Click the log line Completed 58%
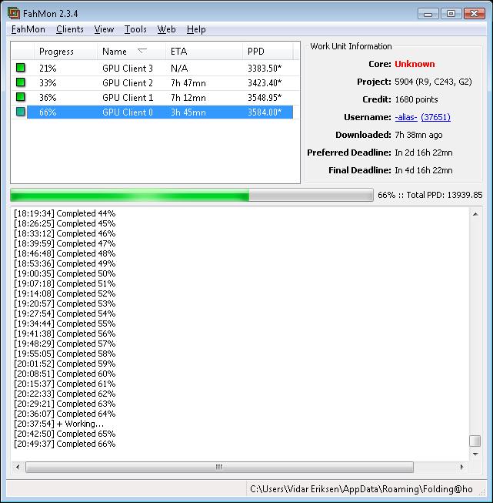The width and height of the screenshot is (493, 503). (x=65, y=354)
